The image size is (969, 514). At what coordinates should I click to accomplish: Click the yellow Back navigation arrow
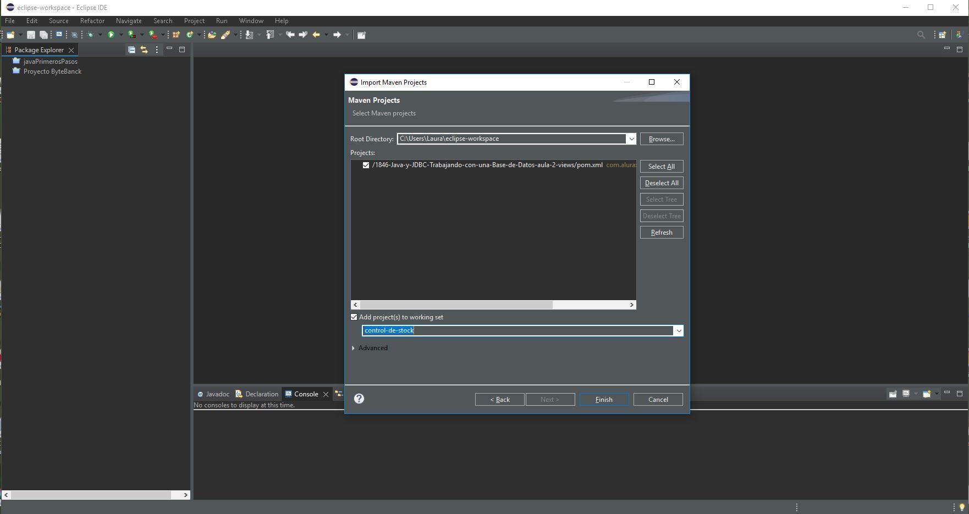pyautogui.click(x=316, y=35)
